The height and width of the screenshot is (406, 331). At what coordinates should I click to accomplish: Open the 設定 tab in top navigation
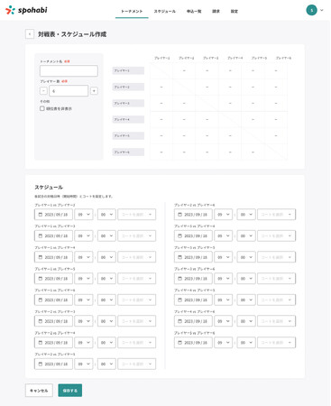pos(234,11)
